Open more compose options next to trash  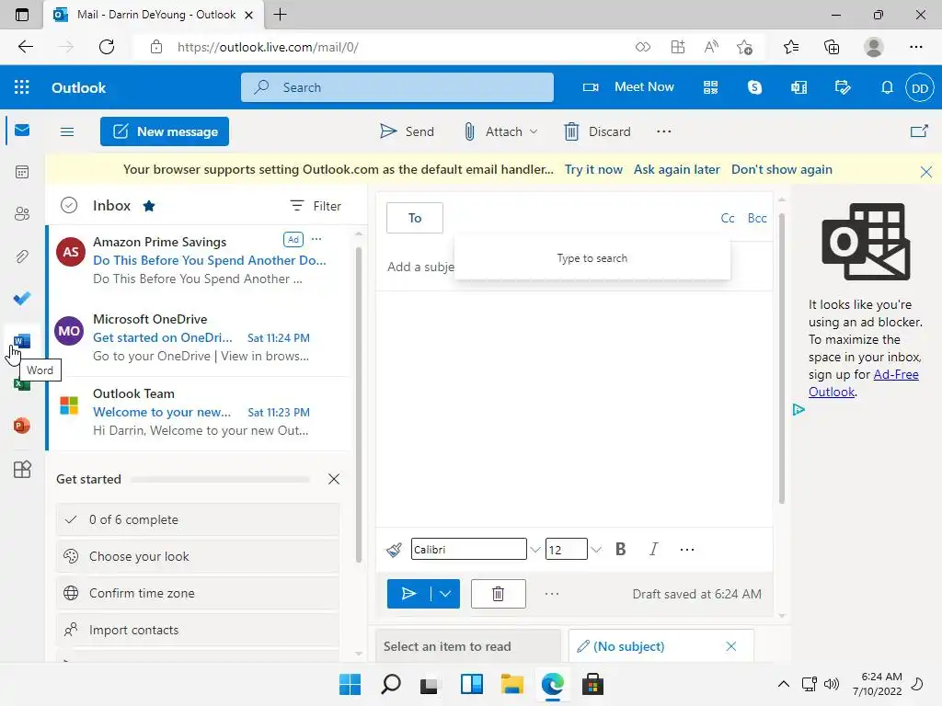coord(552,594)
